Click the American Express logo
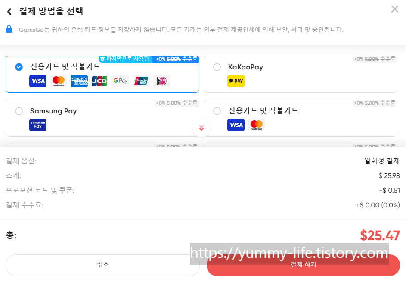The width and height of the screenshot is (406, 282). coord(79,81)
